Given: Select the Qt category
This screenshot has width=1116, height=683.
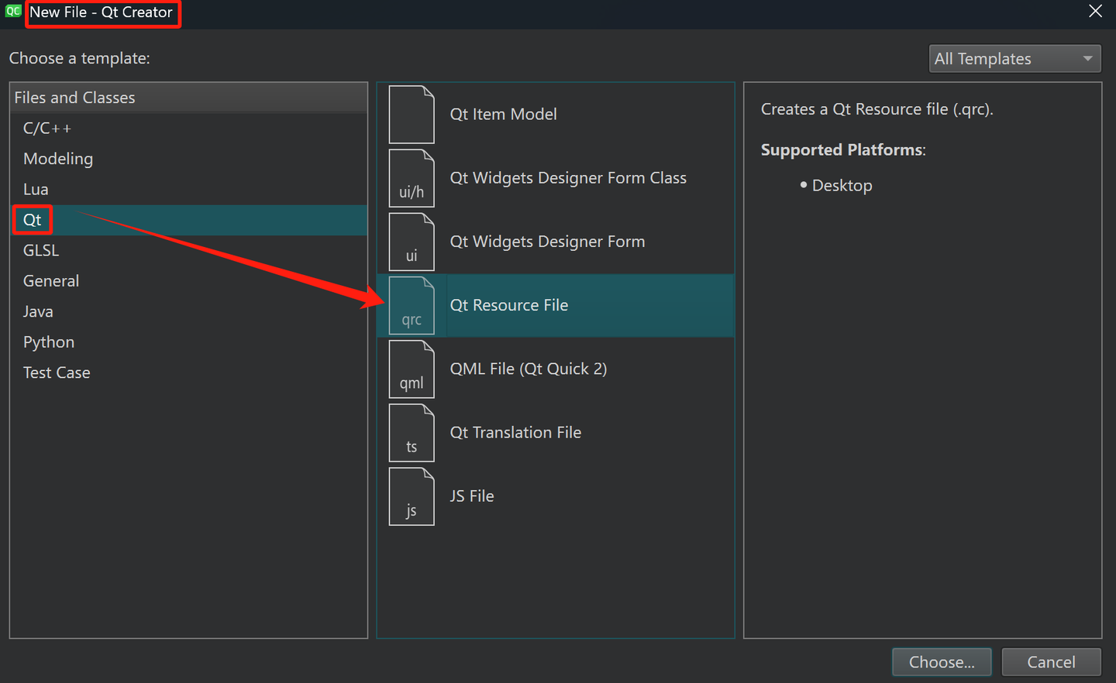Looking at the screenshot, I should click(188, 220).
